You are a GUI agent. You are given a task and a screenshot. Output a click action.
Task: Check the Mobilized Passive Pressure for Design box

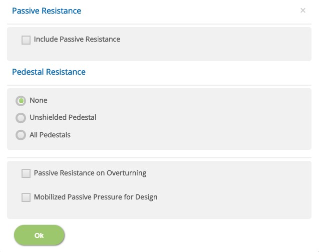click(x=26, y=197)
